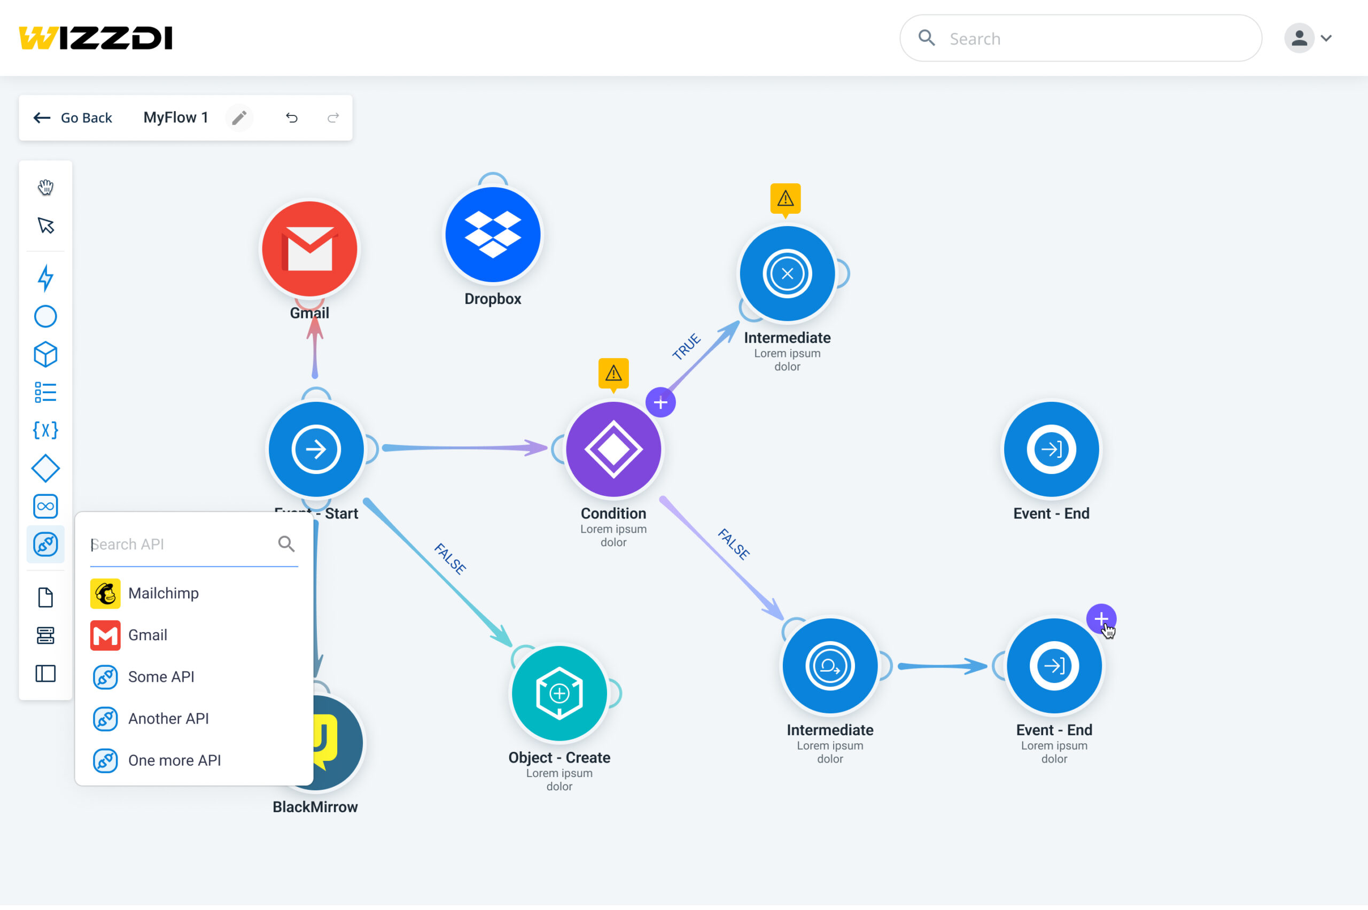Select Some API from list
The height and width of the screenshot is (910, 1368).
tap(194, 676)
